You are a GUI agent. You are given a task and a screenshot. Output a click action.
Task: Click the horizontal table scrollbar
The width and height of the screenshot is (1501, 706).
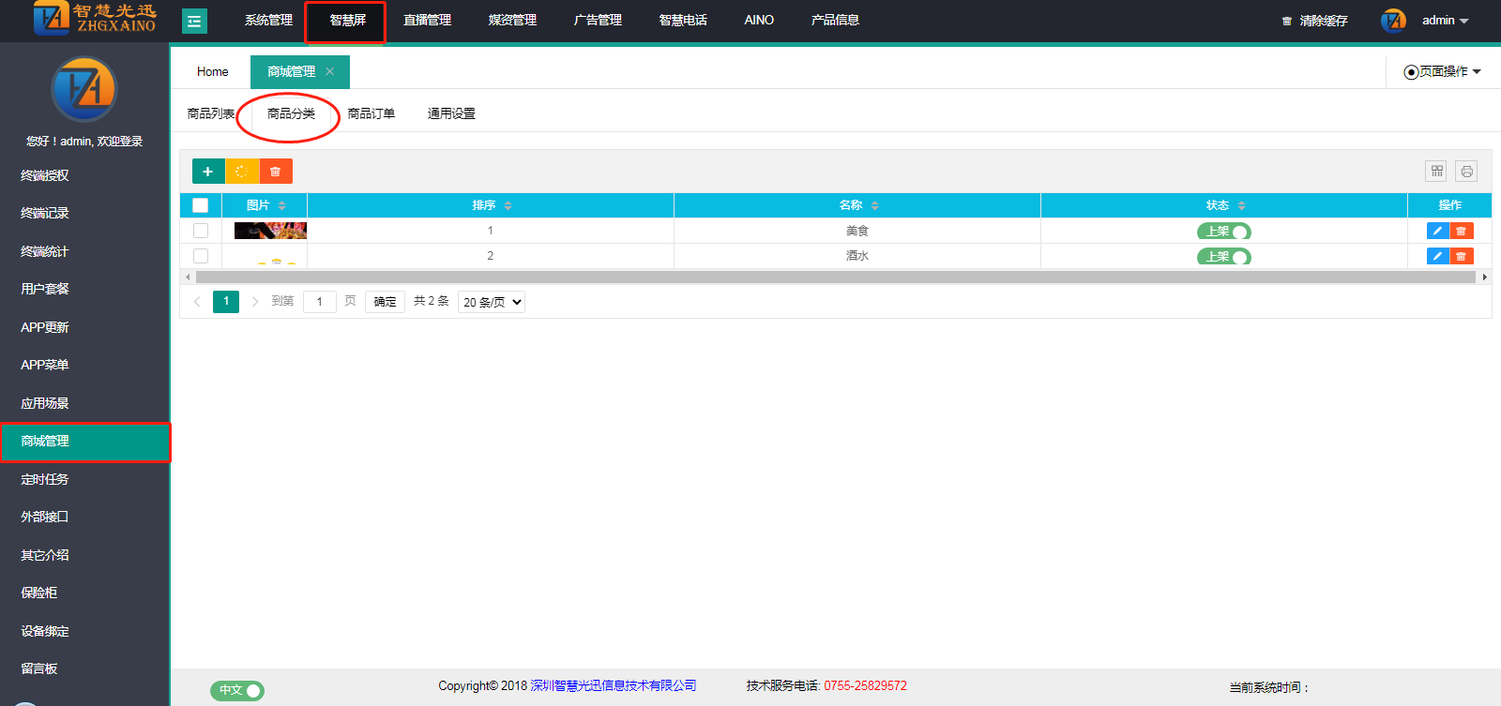click(x=835, y=277)
